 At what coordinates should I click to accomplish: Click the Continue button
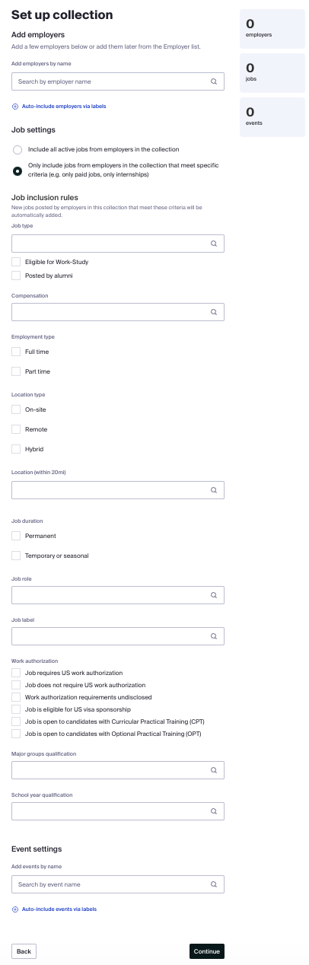(207, 951)
